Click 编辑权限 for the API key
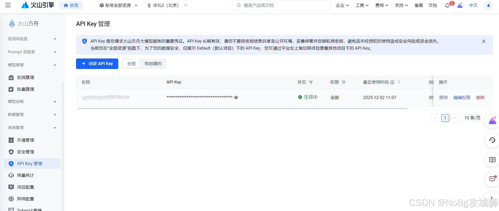Image resolution: width=499 pixels, height=211 pixels. (x=462, y=97)
